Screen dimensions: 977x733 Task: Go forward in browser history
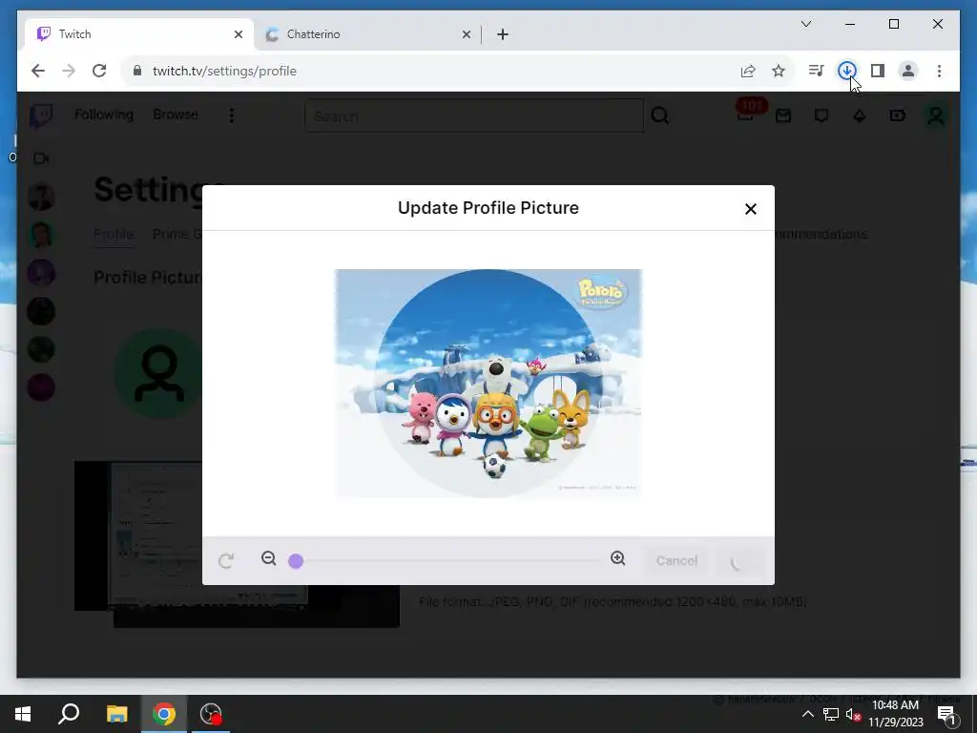click(x=69, y=71)
